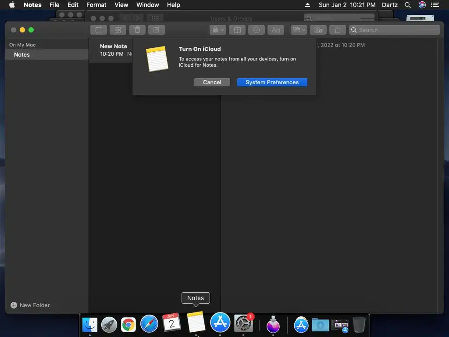Screen dimensions: 449x337
Task: Open the Applications folder stack in Dock
Action: coord(301,325)
